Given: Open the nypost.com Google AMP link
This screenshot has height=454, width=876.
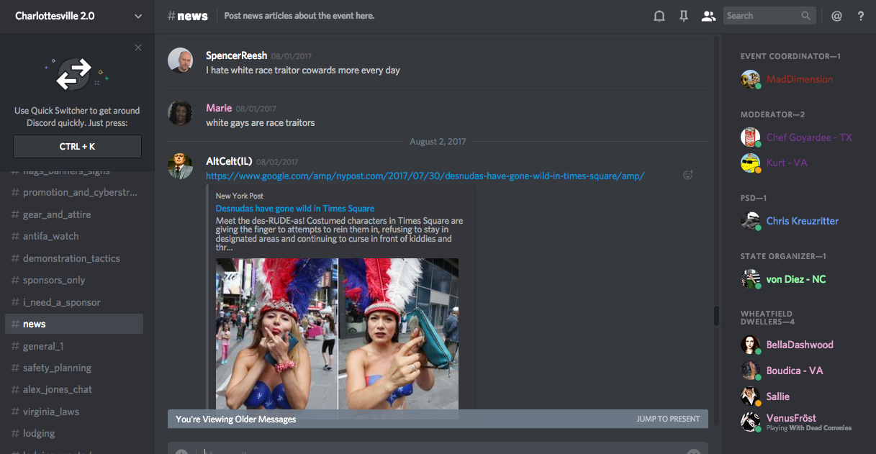Looking at the screenshot, I should [x=425, y=176].
